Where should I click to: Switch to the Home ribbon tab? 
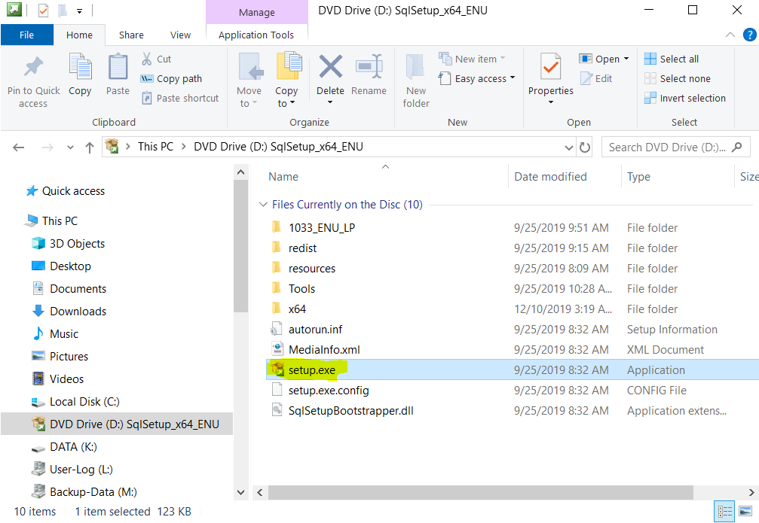click(79, 35)
